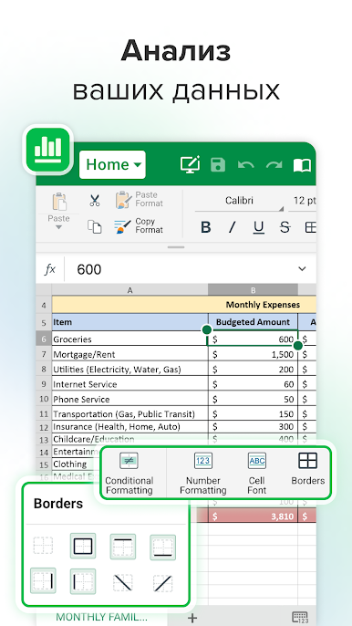Select the Utilities cell
The width and height of the screenshot is (352, 626).
130,370
